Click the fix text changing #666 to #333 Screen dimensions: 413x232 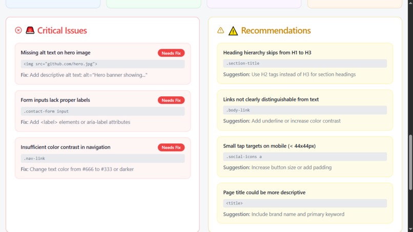tap(77, 170)
